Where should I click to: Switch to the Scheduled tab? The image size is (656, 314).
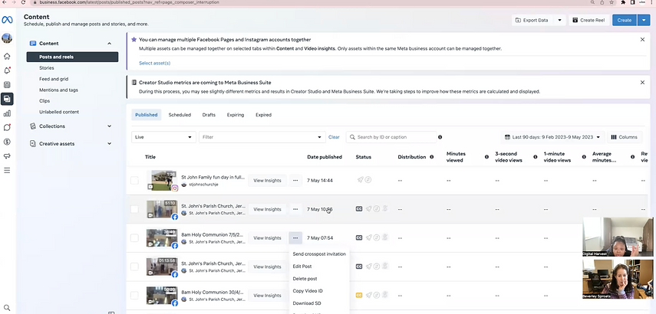[180, 115]
